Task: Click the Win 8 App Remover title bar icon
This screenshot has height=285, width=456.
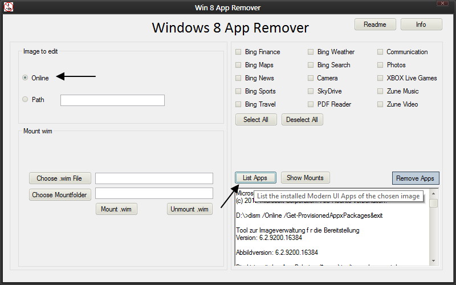Action: (x=9, y=7)
